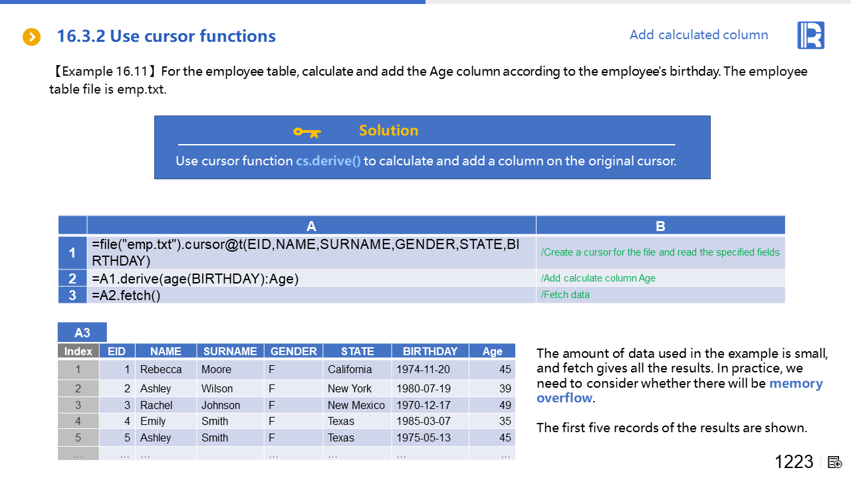Click the BIRTHDAY column header
This screenshot has height=478, width=851.
coord(430,351)
